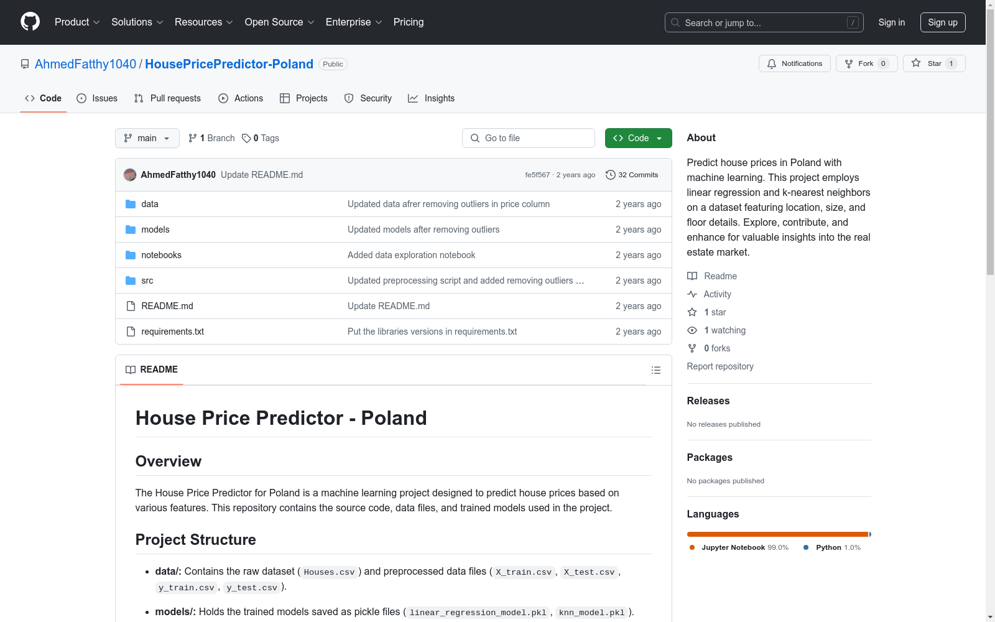This screenshot has width=995, height=622.
Task: Click the Activity pulse icon
Action: [x=692, y=294]
